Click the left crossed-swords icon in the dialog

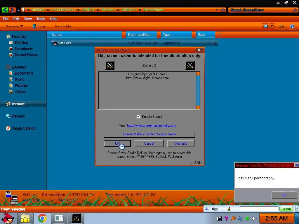110,66
